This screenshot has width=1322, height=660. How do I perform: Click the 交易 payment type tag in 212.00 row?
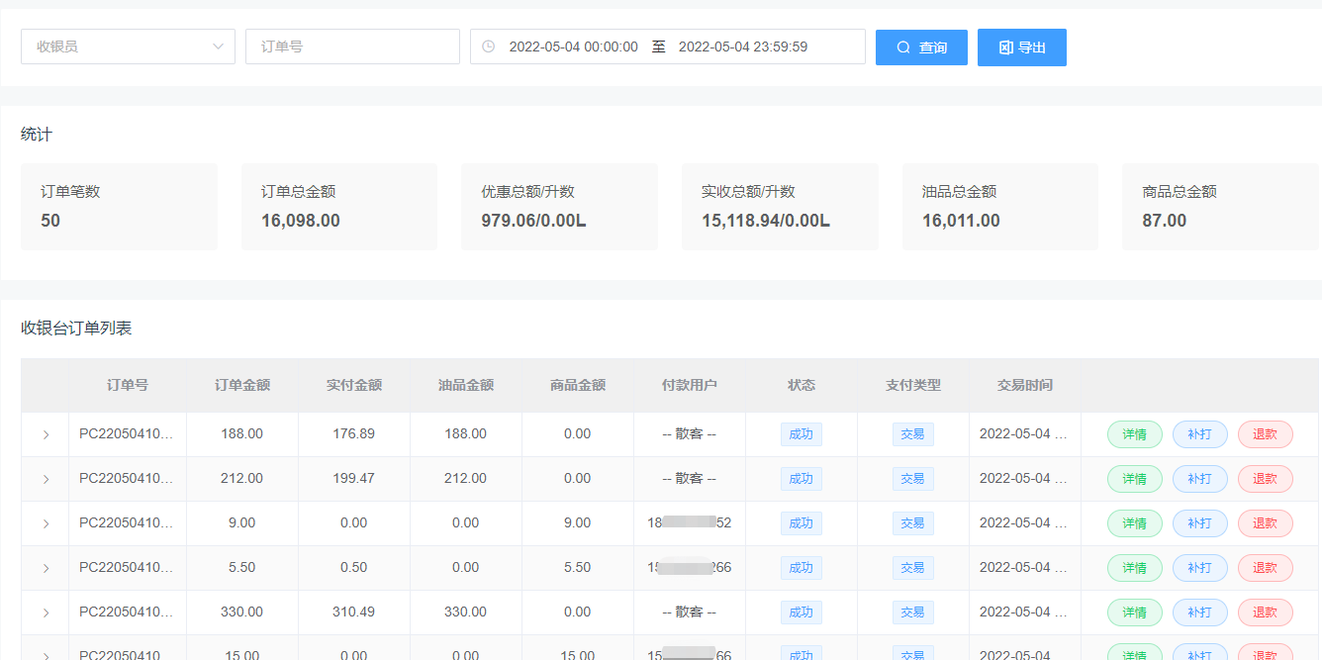913,479
